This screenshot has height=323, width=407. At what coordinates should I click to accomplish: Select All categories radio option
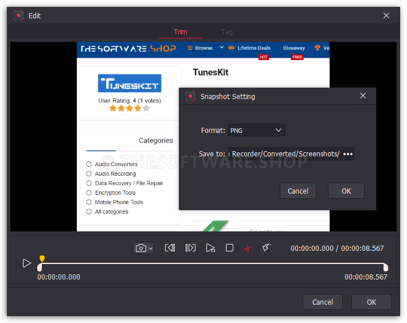(89, 211)
